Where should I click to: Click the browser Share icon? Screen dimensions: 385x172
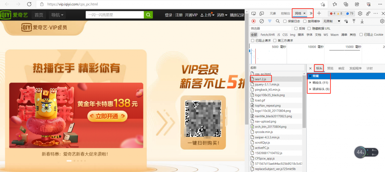click(357, 4)
